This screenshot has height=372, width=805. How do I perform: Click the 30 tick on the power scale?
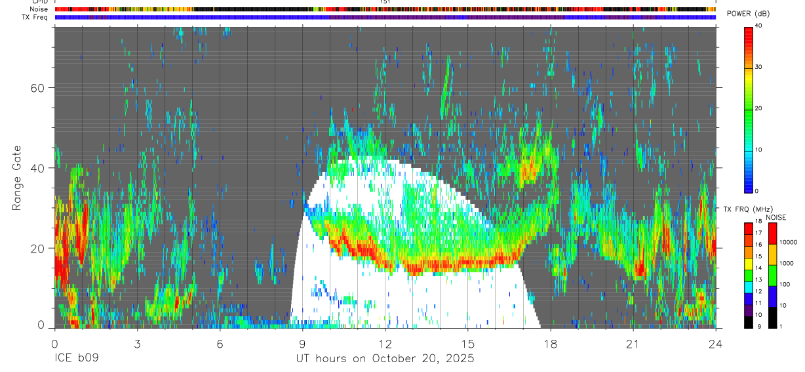click(759, 67)
